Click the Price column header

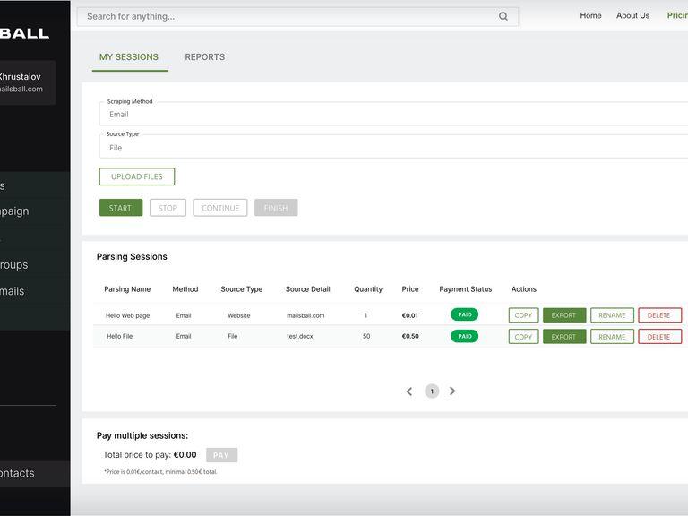[x=410, y=289]
